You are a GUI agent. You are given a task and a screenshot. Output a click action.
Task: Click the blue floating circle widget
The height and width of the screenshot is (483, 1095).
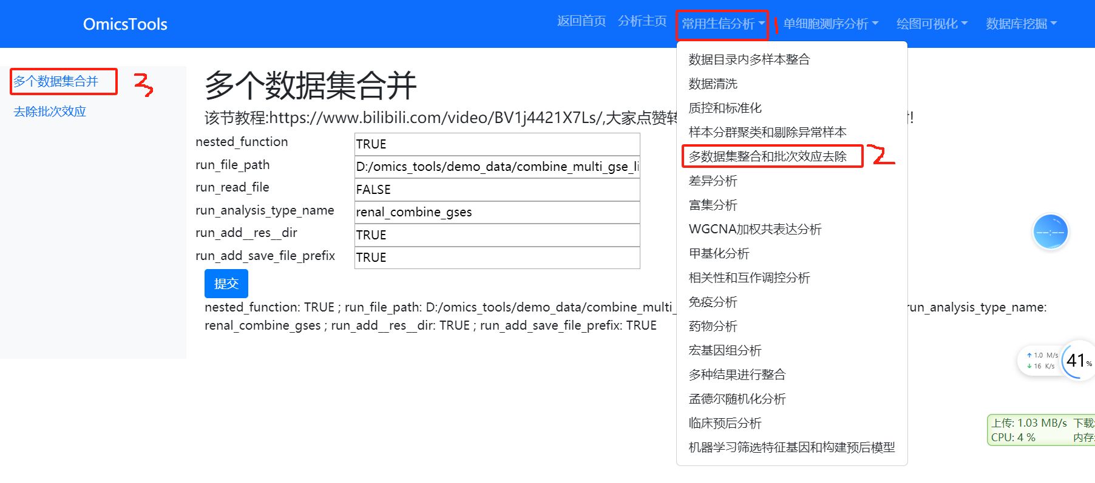coord(1050,232)
